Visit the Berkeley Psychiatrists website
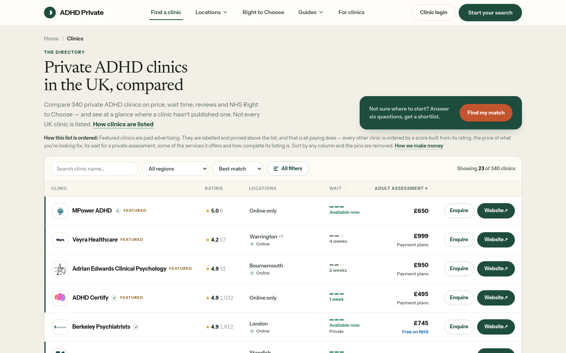This screenshot has height=353, width=566. (496, 327)
